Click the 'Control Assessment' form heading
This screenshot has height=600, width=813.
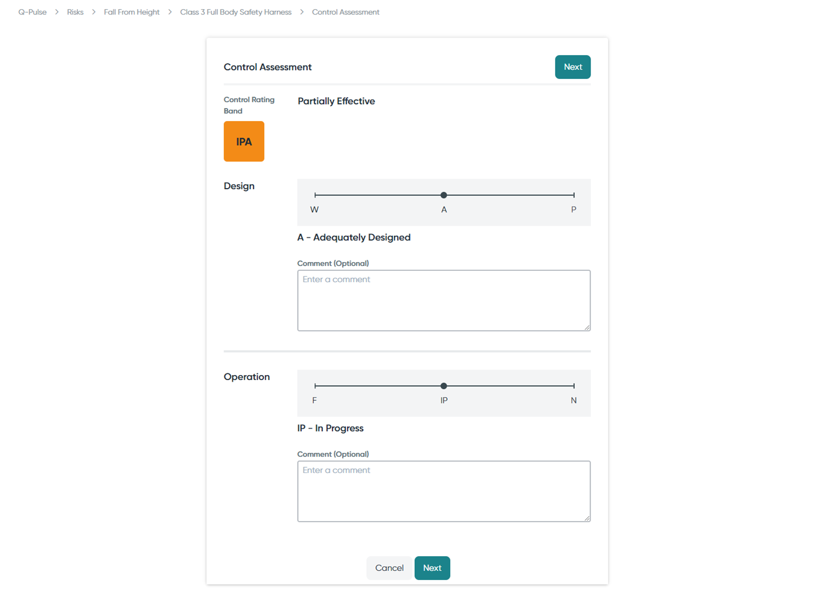coord(268,67)
